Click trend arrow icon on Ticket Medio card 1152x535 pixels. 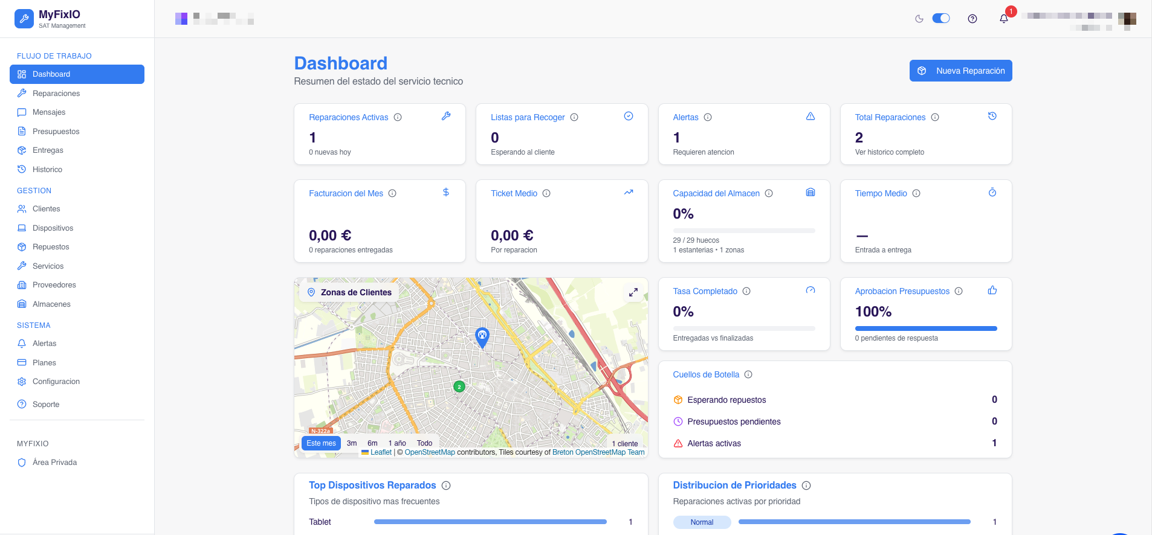click(629, 192)
